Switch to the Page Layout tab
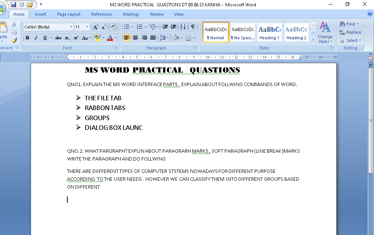The image size is (374, 235). coord(69,14)
